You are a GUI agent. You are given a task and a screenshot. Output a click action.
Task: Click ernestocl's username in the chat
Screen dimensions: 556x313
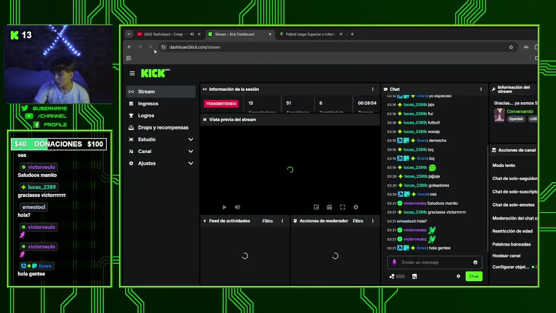pyautogui.click(x=406, y=221)
